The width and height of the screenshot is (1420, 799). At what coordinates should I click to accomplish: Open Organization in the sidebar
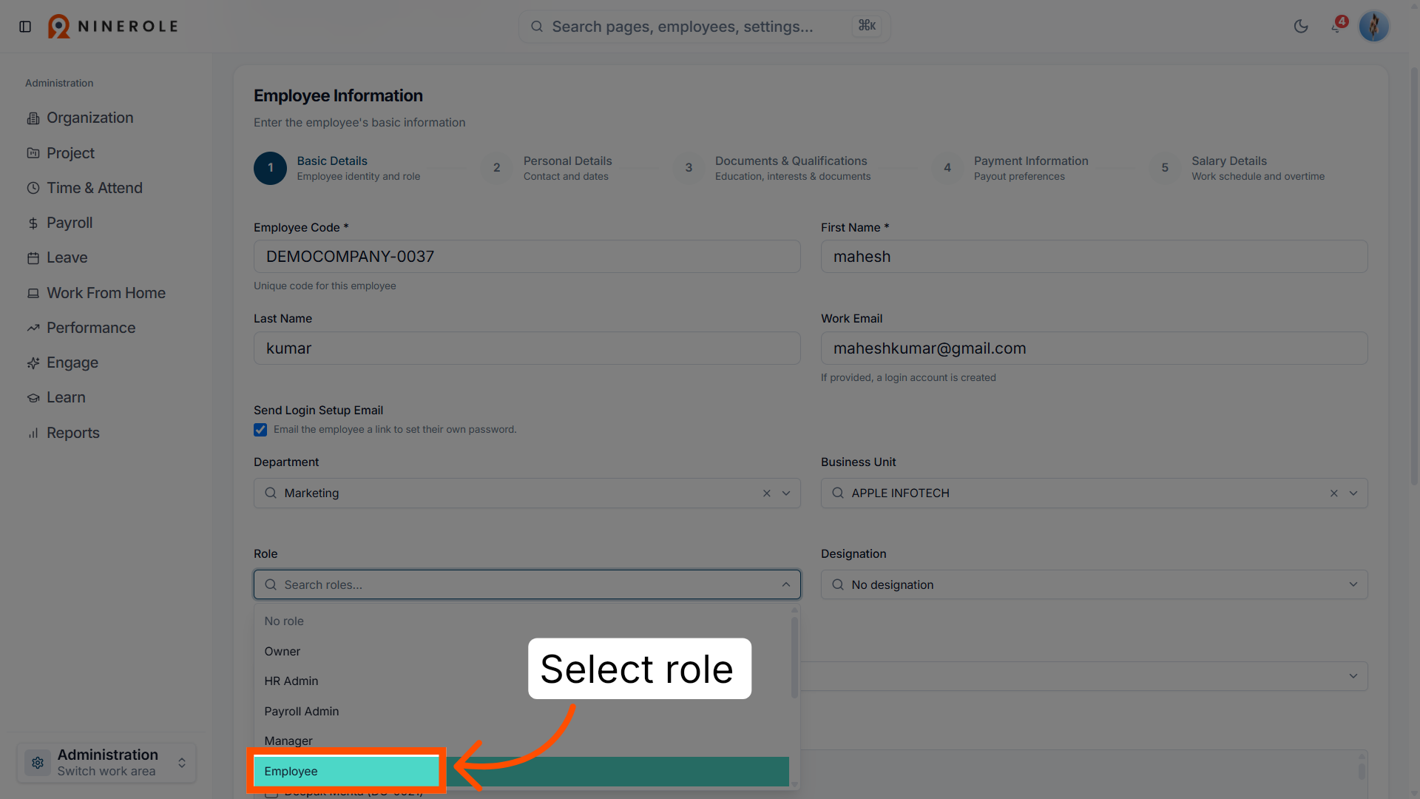(x=90, y=118)
